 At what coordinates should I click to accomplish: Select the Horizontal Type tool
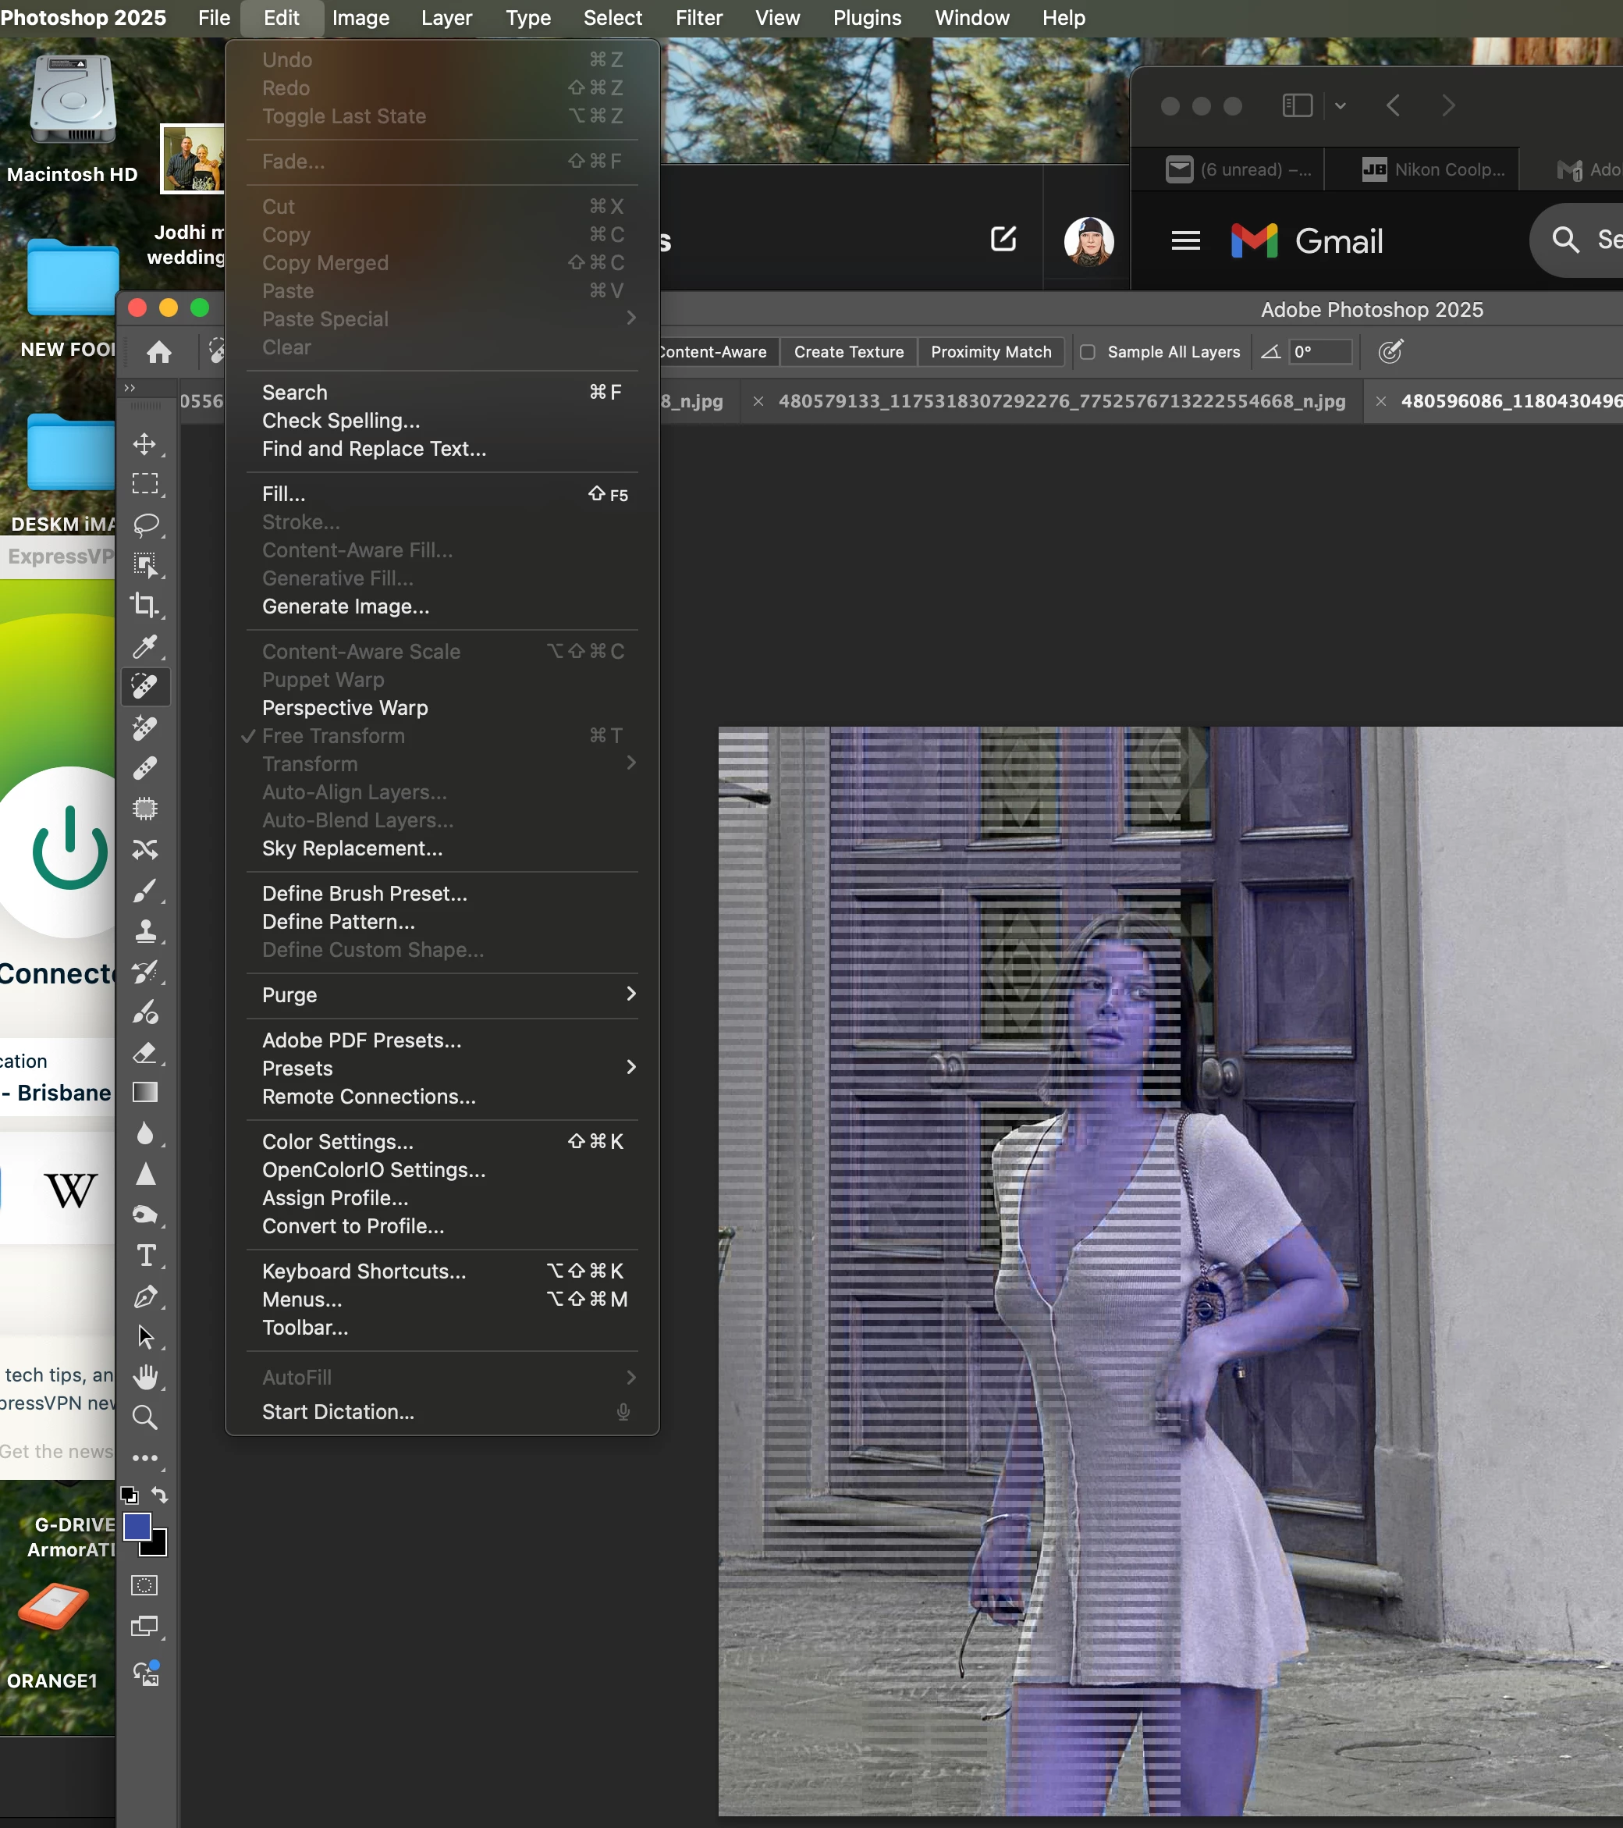(x=145, y=1256)
